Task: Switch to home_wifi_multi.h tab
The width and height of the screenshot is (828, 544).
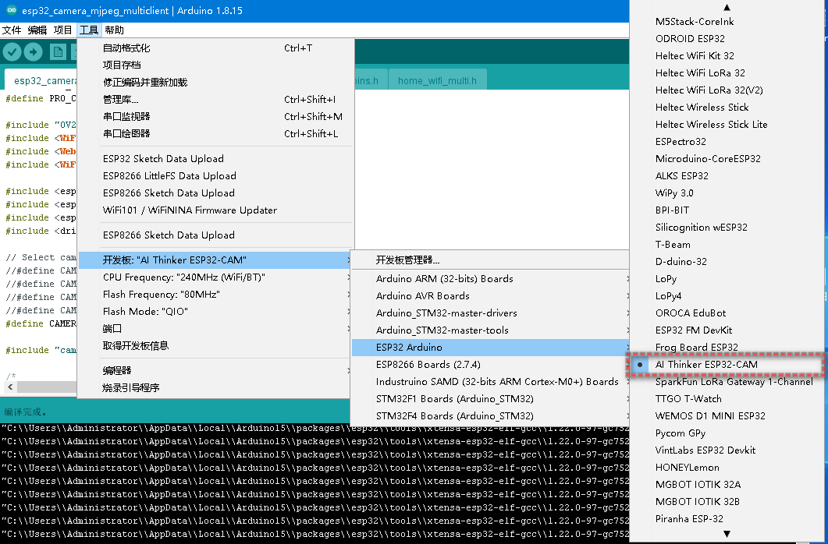Action: [437, 80]
